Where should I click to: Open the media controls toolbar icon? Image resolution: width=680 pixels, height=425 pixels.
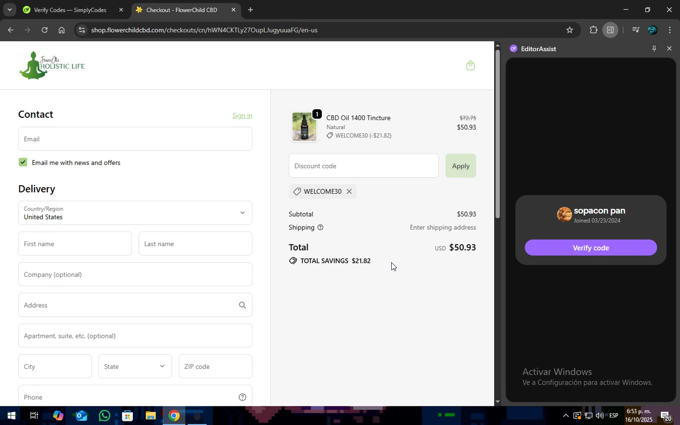[x=636, y=30]
